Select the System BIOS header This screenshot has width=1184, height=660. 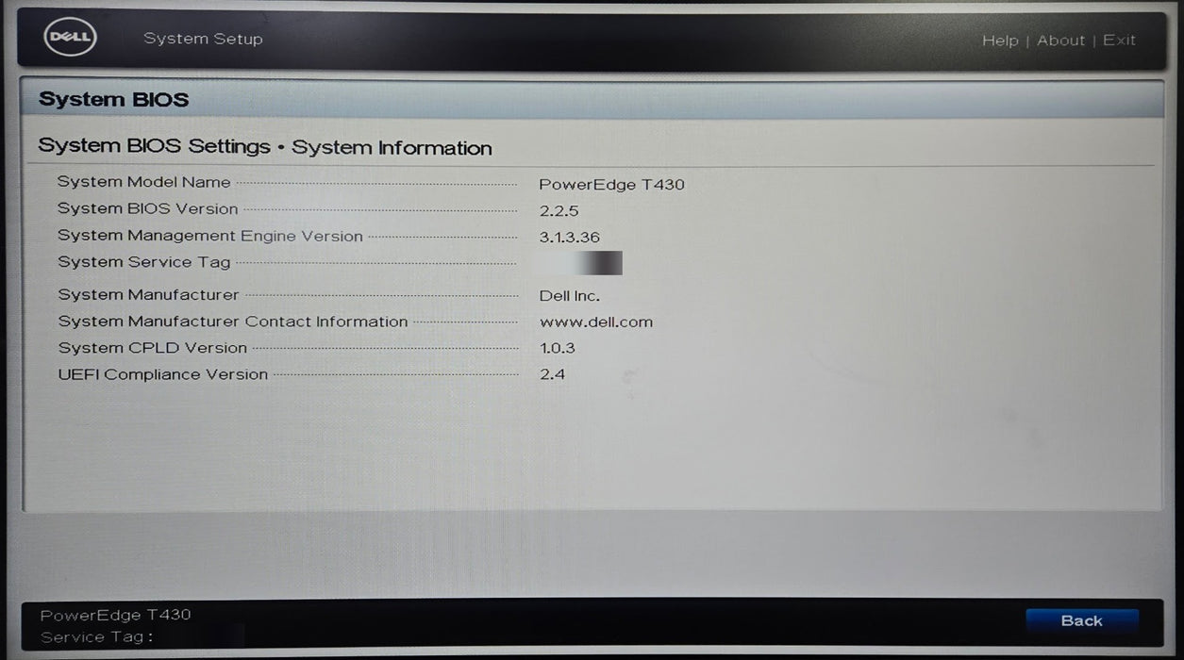[114, 100]
